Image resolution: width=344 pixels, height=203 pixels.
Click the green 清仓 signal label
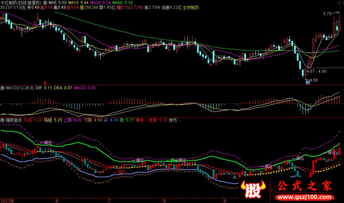click(x=174, y=160)
